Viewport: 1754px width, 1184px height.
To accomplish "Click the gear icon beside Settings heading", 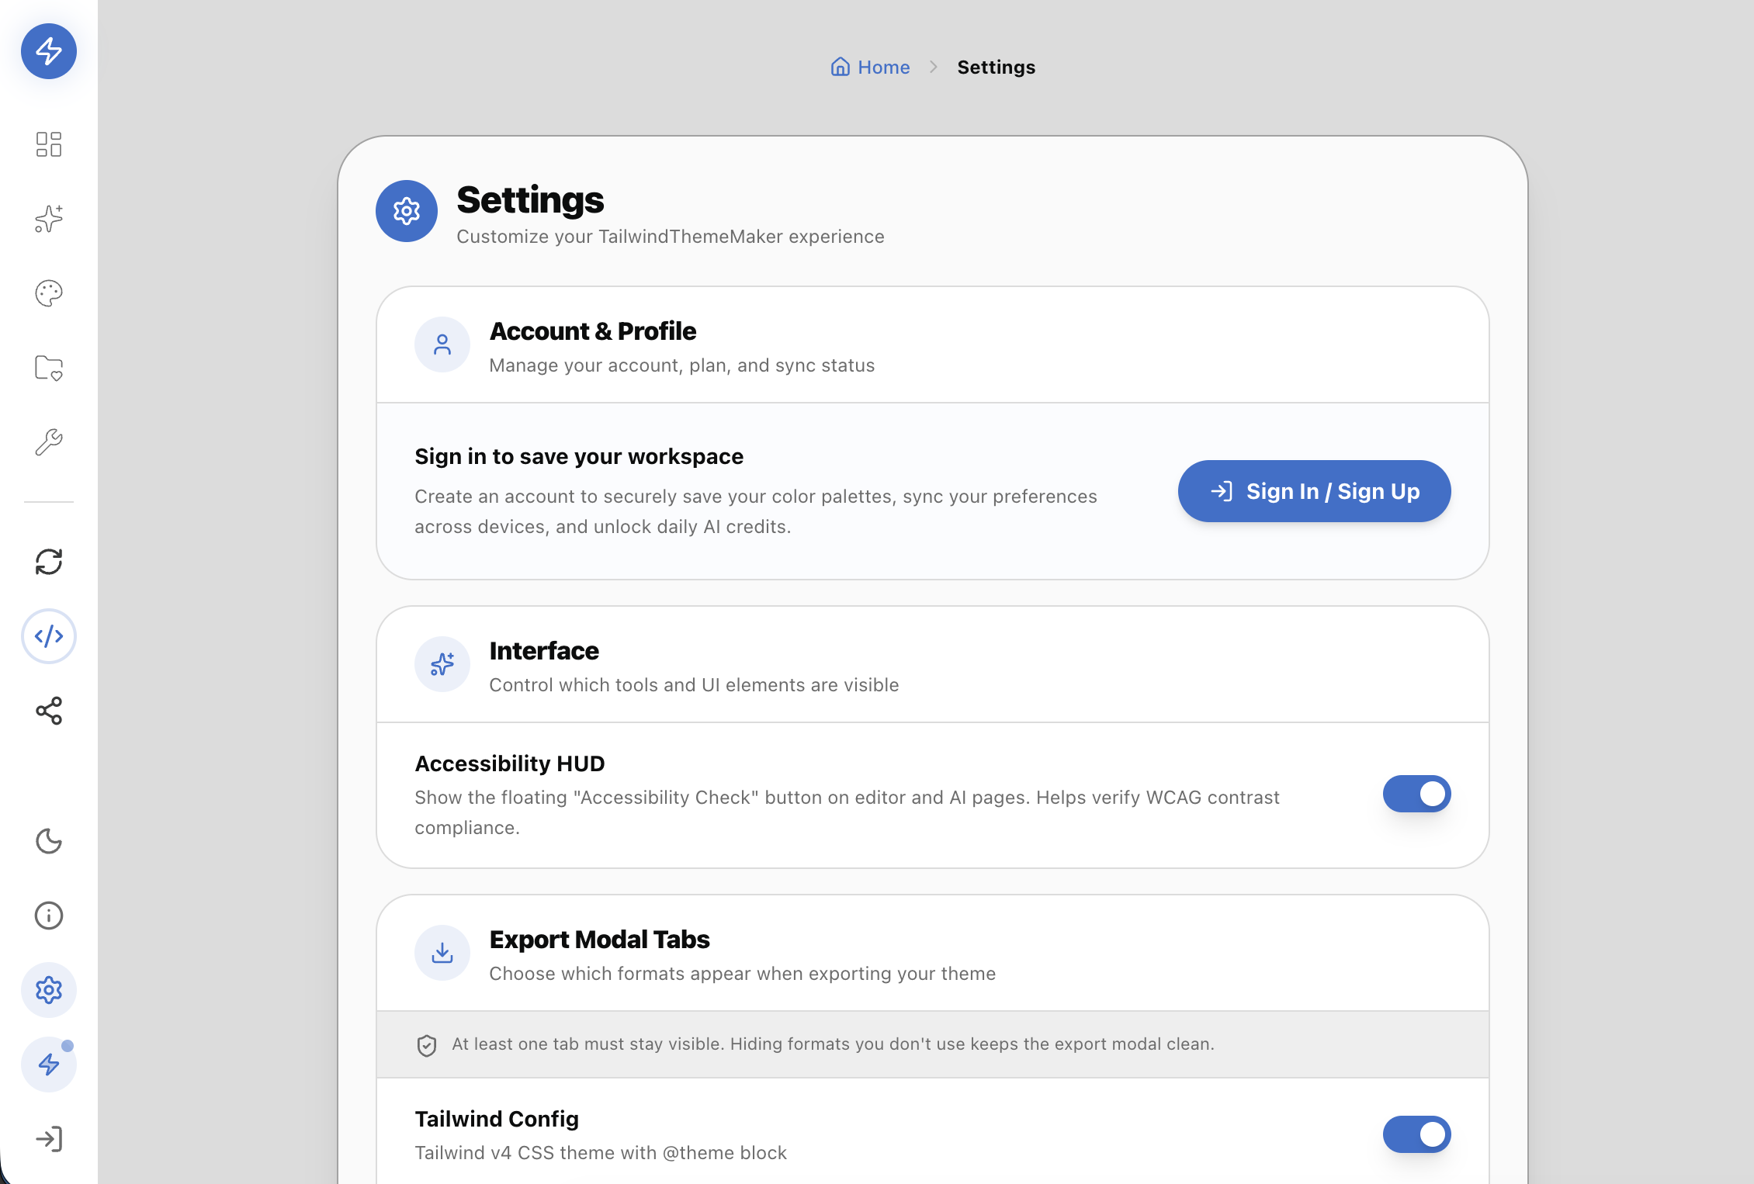I will coord(407,211).
